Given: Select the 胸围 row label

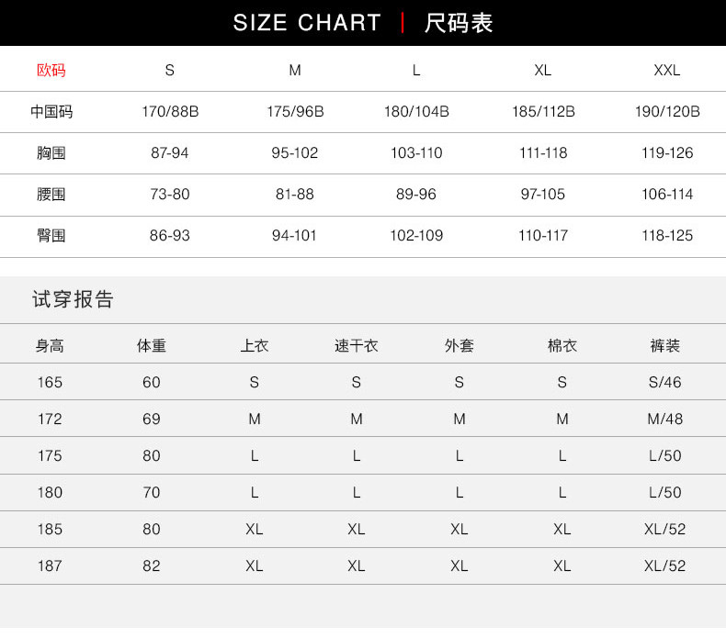Looking at the screenshot, I should (51, 153).
